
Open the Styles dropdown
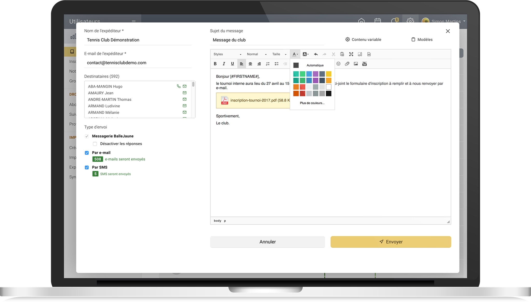coord(227,54)
